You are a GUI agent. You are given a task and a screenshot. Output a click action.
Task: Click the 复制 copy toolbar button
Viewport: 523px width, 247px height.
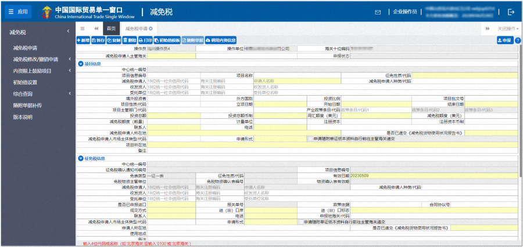tap(114, 40)
